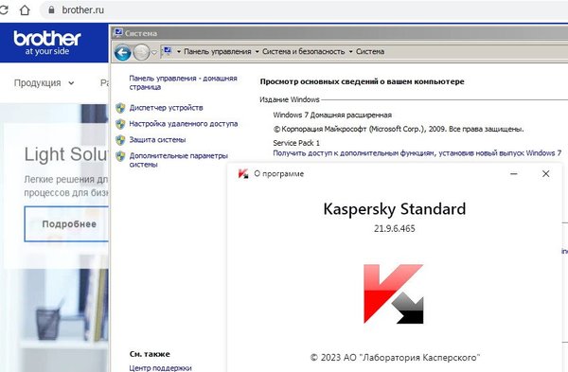Click the Kaspersky icon in the О программе title bar
Viewport: 568px width, 372px height.
coord(243,174)
